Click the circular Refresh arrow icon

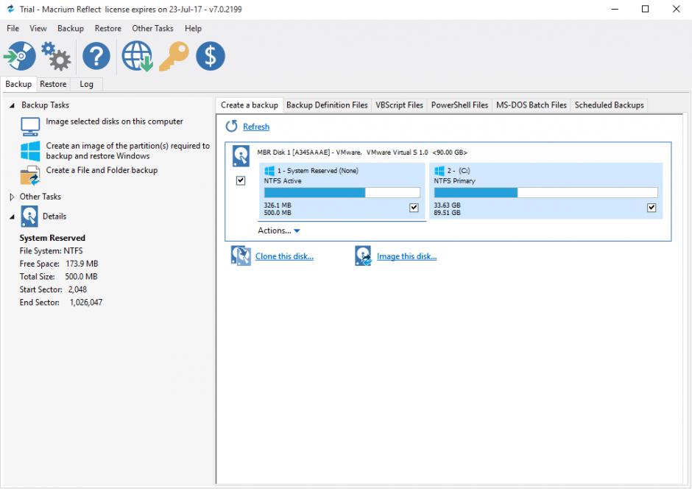(231, 127)
